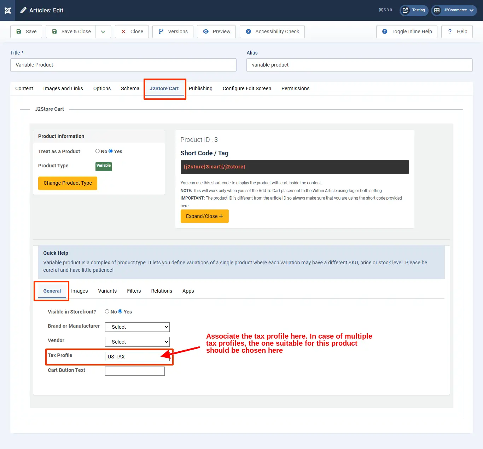Click the Change Product Type button
Viewport: 483px width, 449px height.
68,183
